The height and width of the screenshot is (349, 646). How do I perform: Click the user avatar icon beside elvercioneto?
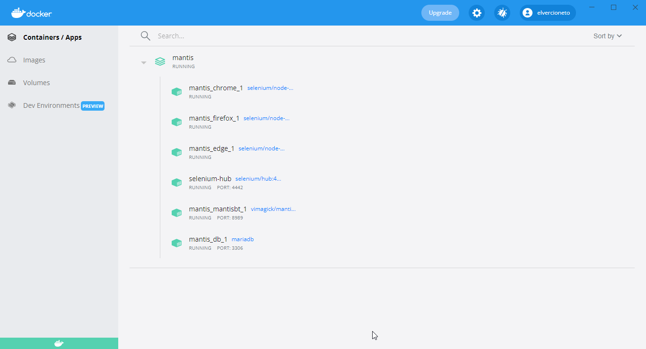point(528,13)
